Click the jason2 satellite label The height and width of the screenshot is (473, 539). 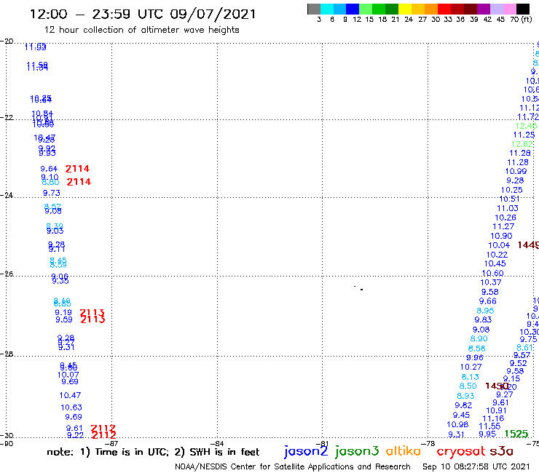[306, 451]
